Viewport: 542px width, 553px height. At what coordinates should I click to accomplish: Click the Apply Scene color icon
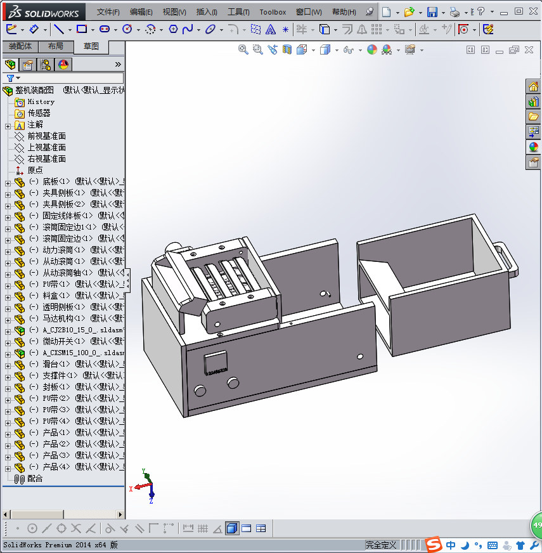pyautogui.click(x=387, y=49)
